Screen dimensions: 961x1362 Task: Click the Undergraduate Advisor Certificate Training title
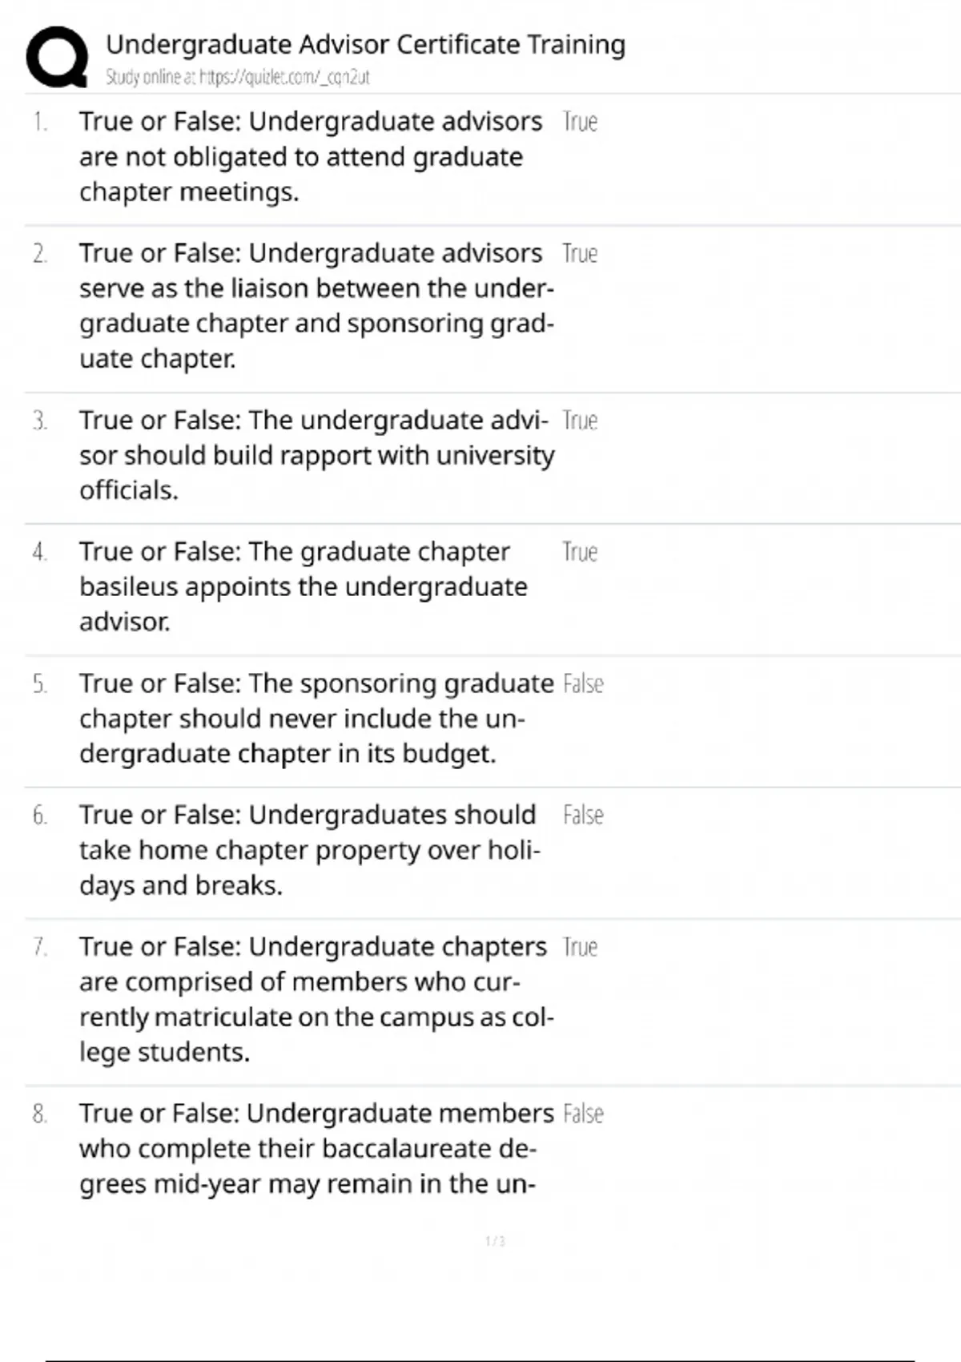(365, 45)
